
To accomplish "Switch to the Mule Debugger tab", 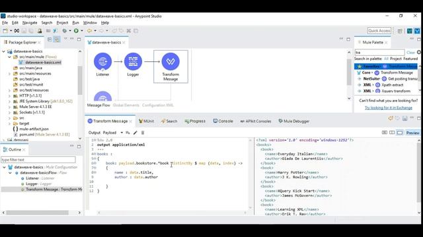I will click(x=293, y=121).
